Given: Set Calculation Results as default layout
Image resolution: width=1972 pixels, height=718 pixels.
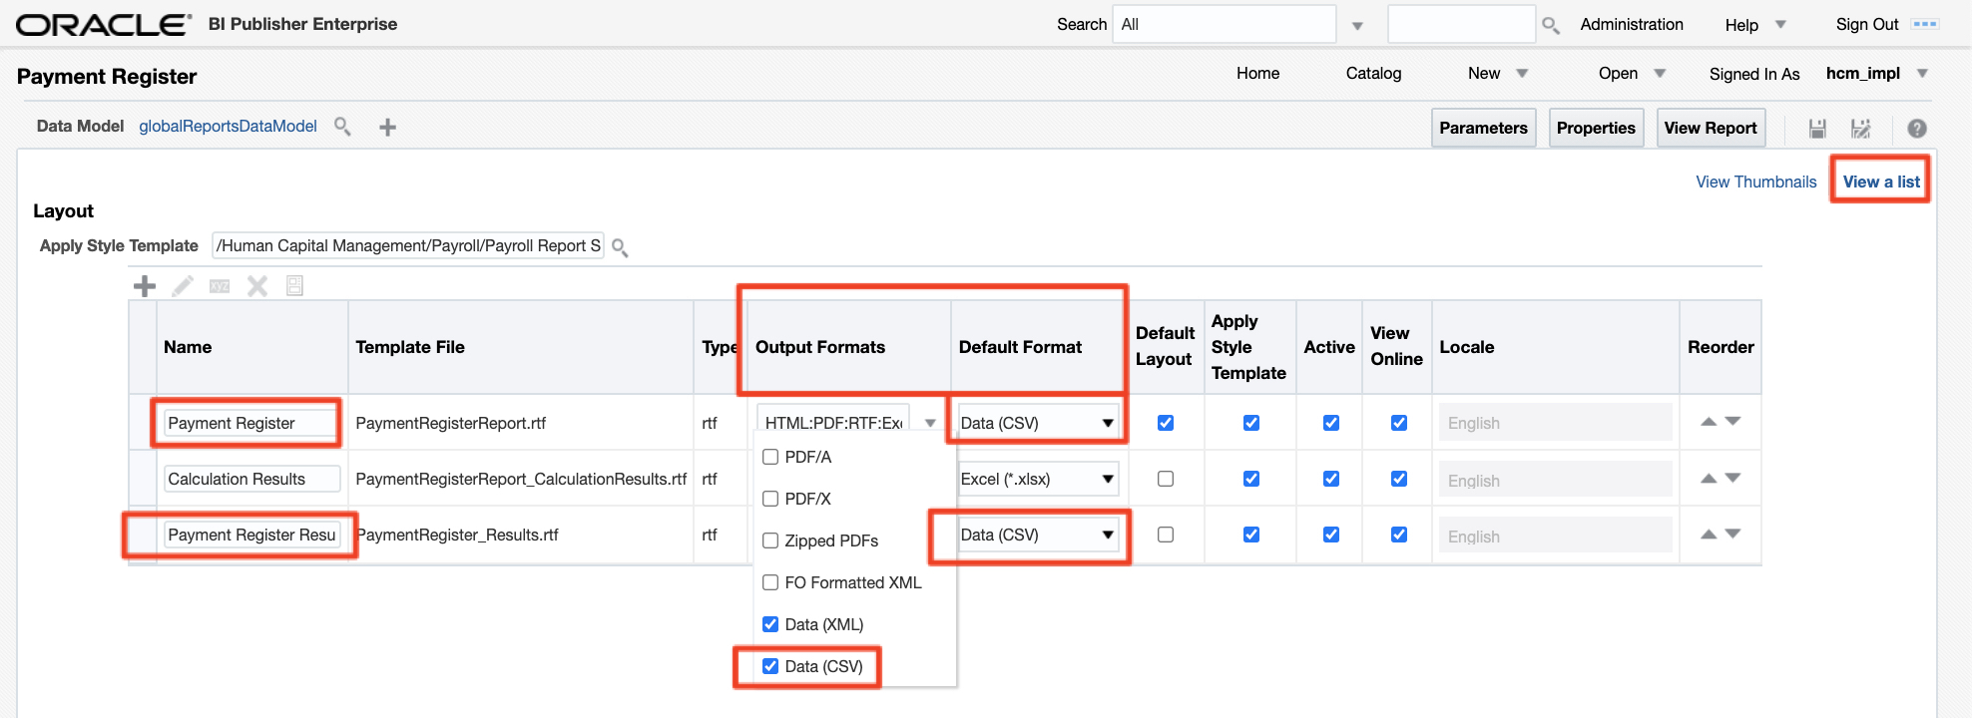Looking at the screenshot, I should tap(1165, 479).
